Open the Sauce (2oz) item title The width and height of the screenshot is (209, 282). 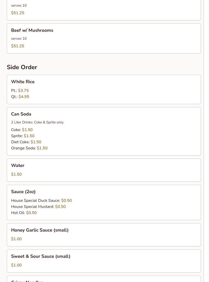pos(23,192)
